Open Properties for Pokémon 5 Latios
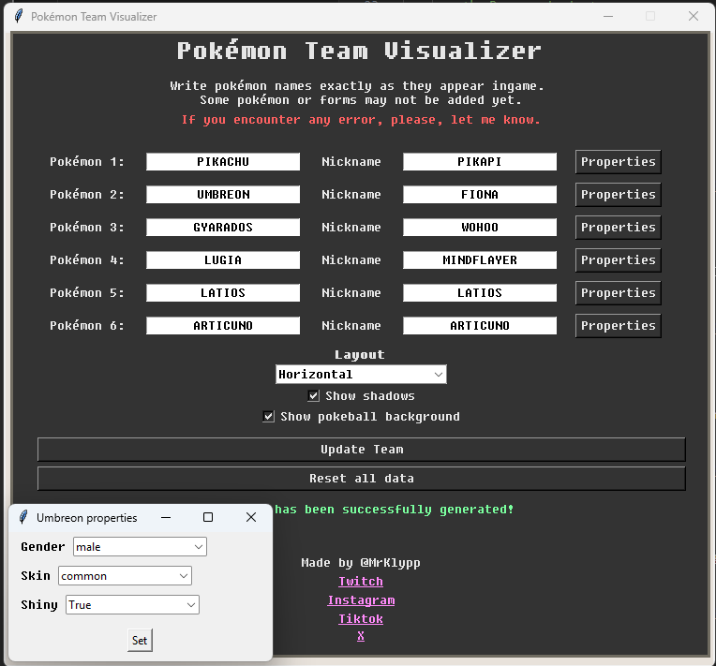 point(618,292)
